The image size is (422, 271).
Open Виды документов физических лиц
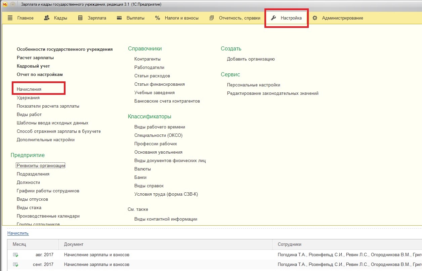click(x=170, y=160)
